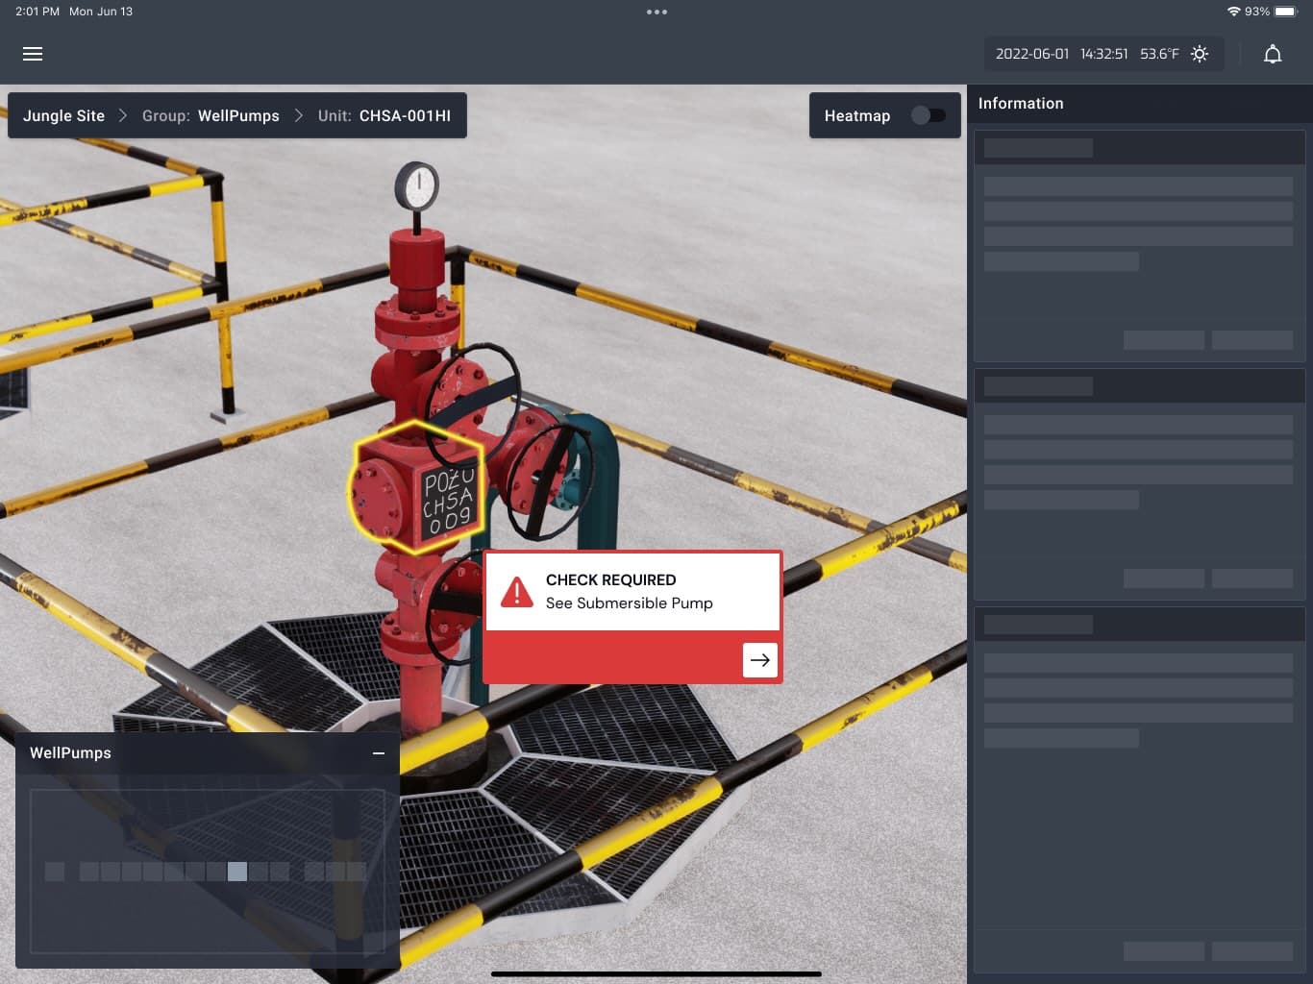Select the first square in WellPumps strip
The image size is (1313, 984).
pyautogui.click(x=55, y=872)
